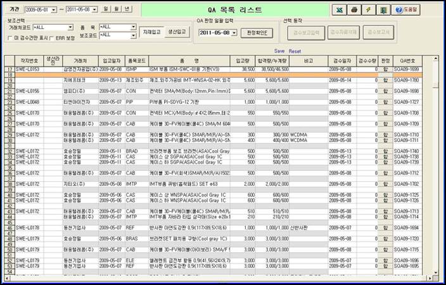Click the Reset link
This screenshot has height=285, width=446.
(x=295, y=51)
